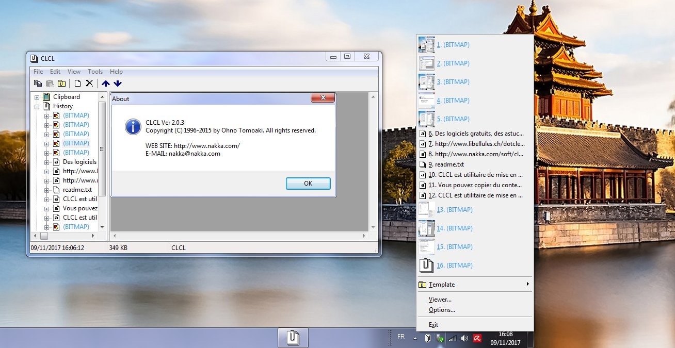Image resolution: width=675 pixels, height=348 pixels.
Task: Click the Copy icon in CLCL toolbar
Action: click(38, 84)
